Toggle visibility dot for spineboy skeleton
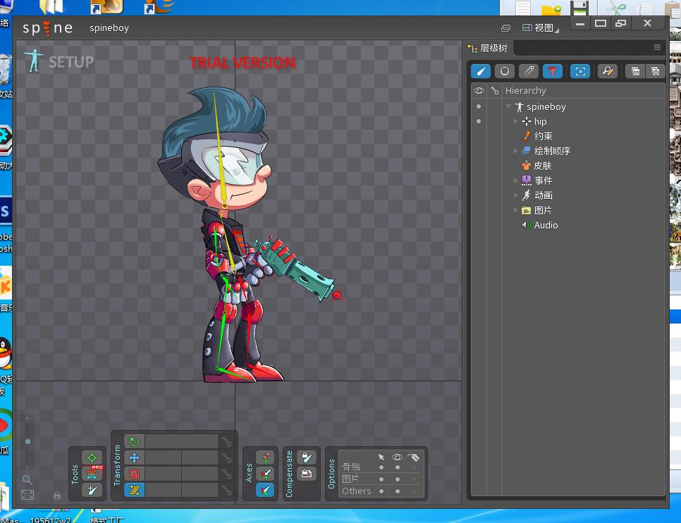Screen dimensions: 681x523 (x=479, y=106)
